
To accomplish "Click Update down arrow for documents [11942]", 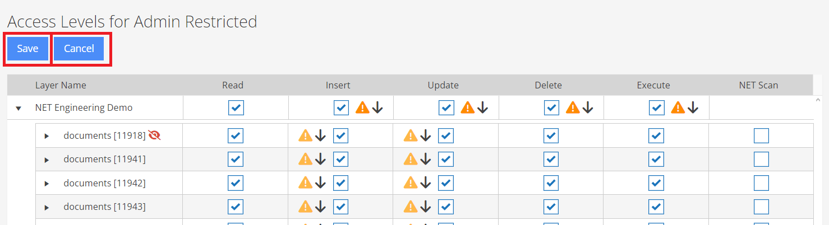I will (426, 183).
